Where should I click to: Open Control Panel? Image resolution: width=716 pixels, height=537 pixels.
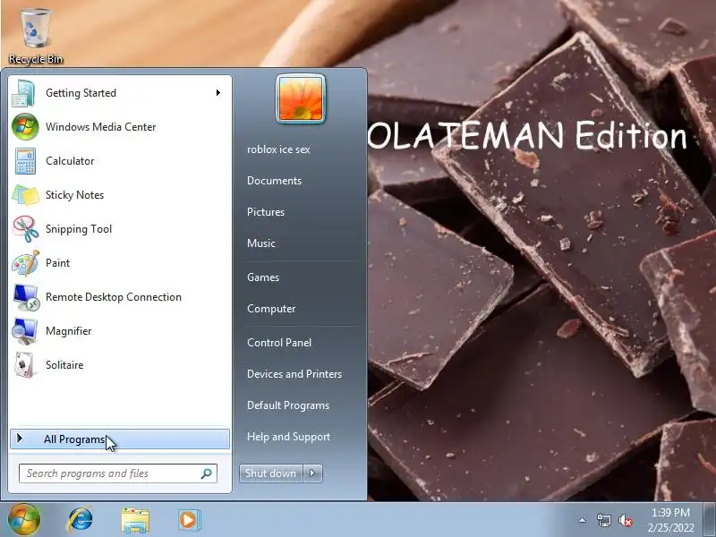pyautogui.click(x=279, y=343)
